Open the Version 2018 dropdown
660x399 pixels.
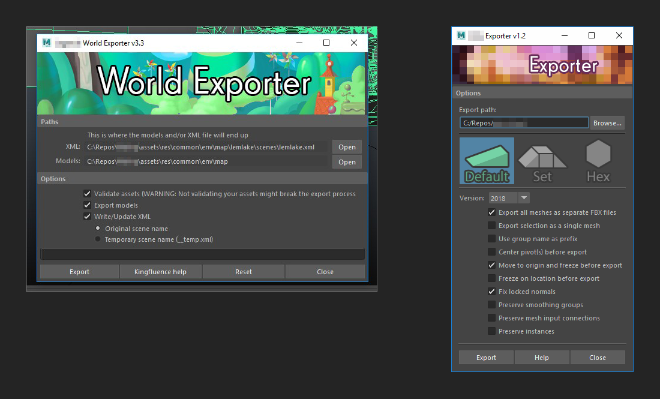point(524,198)
